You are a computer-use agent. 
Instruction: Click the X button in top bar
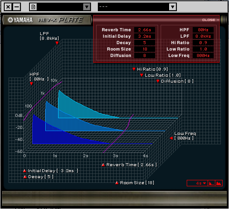(8, 7)
